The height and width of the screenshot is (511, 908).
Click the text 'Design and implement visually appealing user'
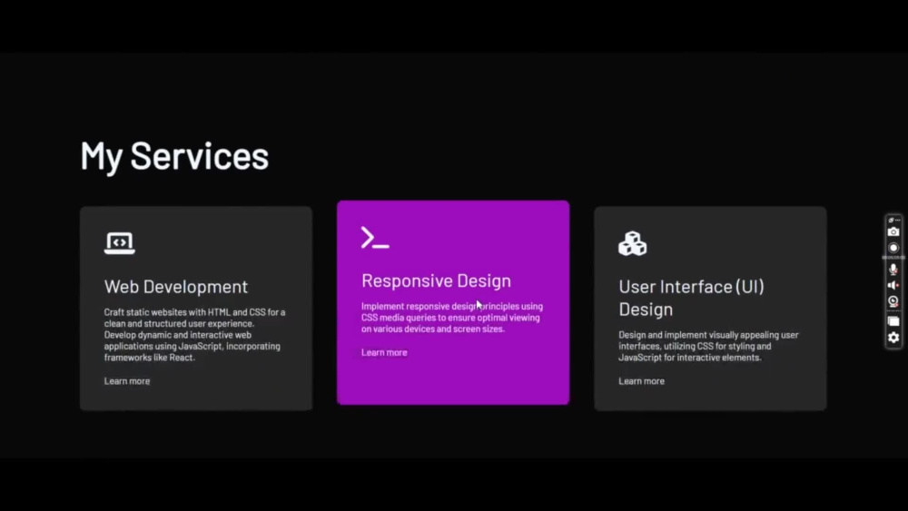tap(708, 335)
